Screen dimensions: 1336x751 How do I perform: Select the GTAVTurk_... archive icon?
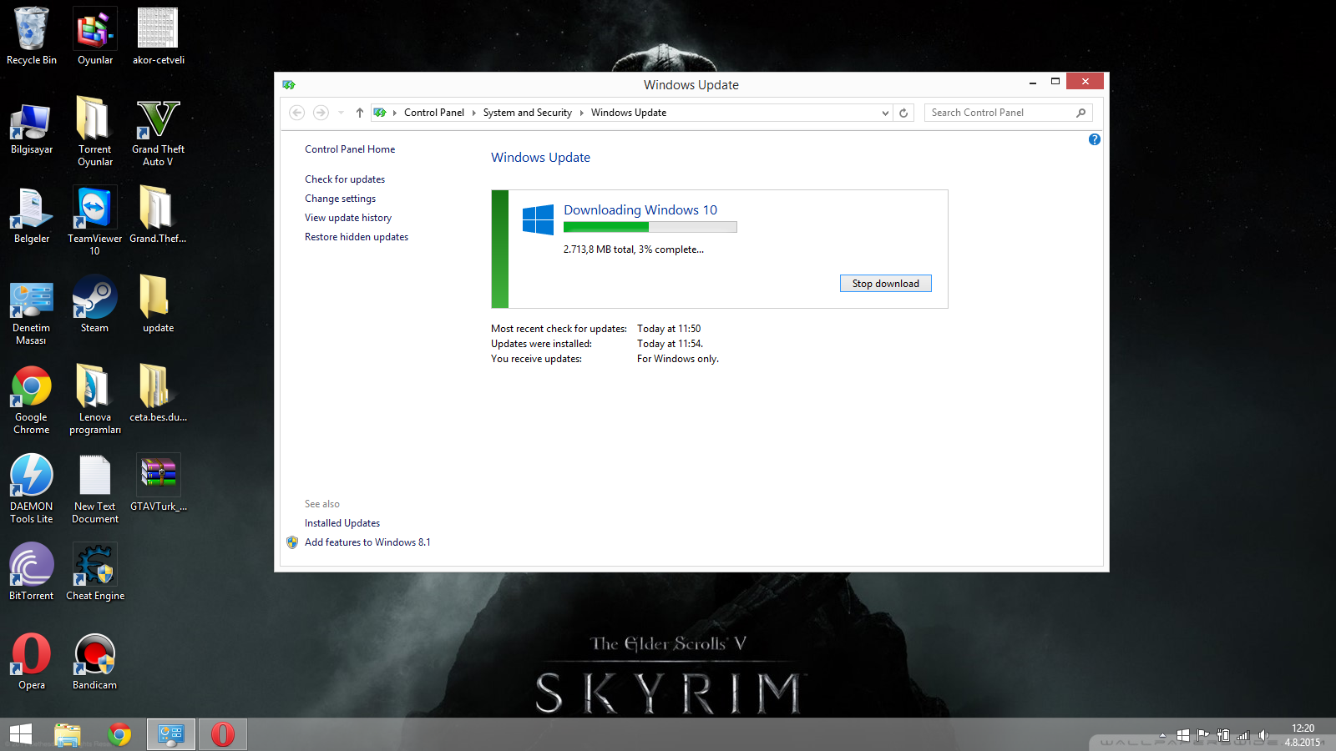pyautogui.click(x=159, y=482)
